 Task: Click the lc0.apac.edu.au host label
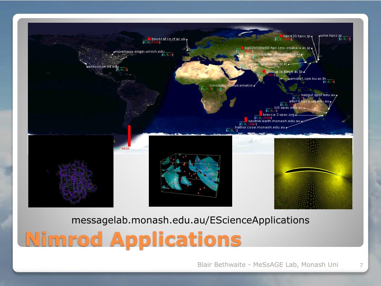[288, 108]
